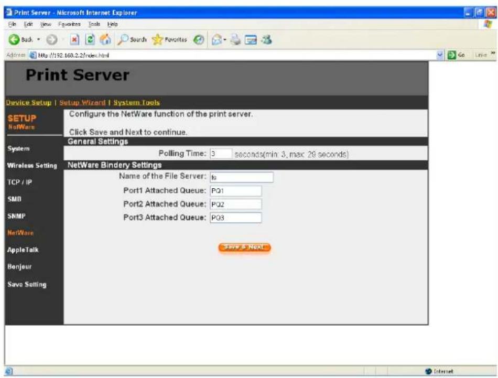
Task: Open the Device Setup link
Action: (29, 103)
